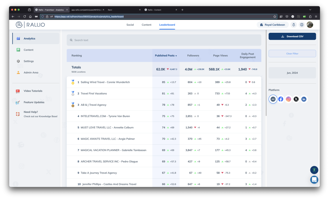Open the chat support bubble icon
Screen dimensions: 329x199
pos(314,180)
